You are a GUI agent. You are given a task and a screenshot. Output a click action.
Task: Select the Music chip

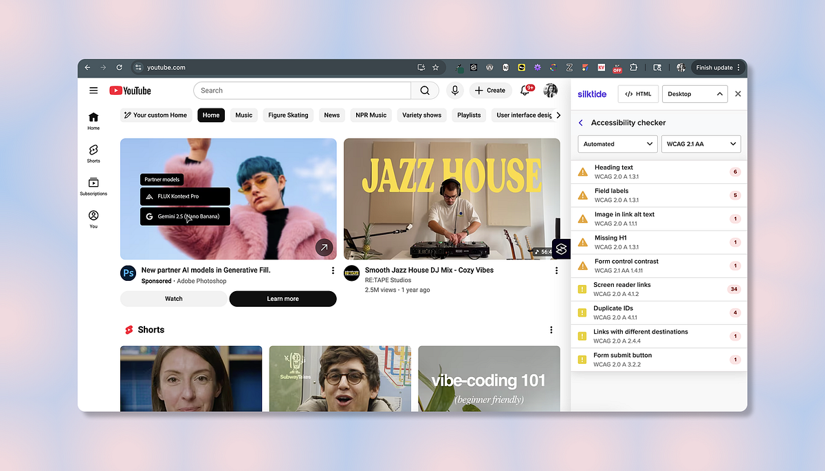tap(244, 115)
